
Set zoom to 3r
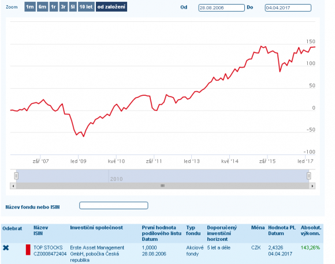64,7
